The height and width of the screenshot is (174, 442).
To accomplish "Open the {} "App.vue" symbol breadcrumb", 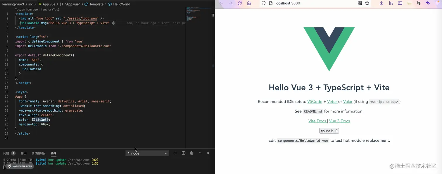I will pyautogui.click(x=70, y=4).
